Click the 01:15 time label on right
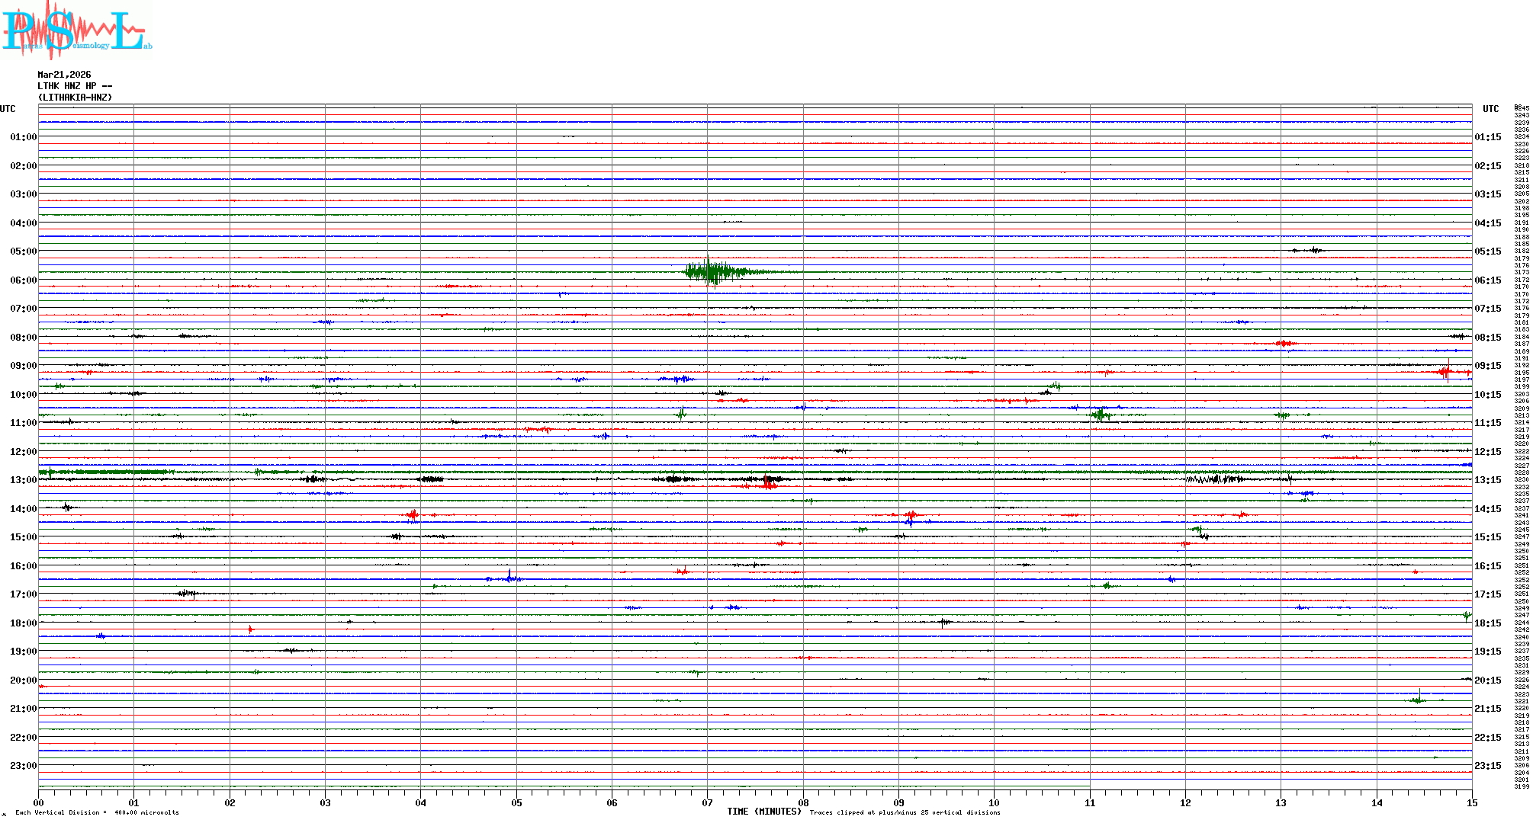 [x=1487, y=137]
